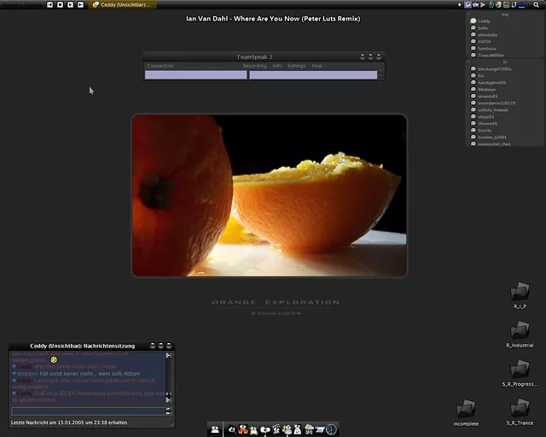
Task: Click the computer screen dock icon
Action: 320,429
